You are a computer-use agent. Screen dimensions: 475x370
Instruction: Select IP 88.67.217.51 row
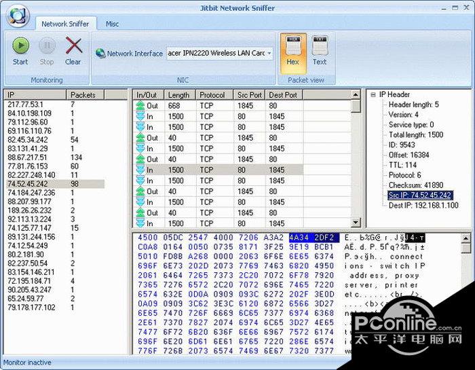click(x=56, y=158)
